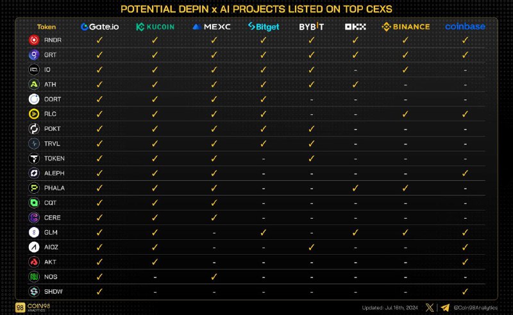Click the Coin98 Analytics logo
The height and width of the screenshot is (315, 513).
pyautogui.click(x=33, y=307)
